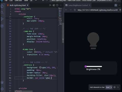
Task: Close the Bulb Lightining.html tab
Action: point(27,5)
